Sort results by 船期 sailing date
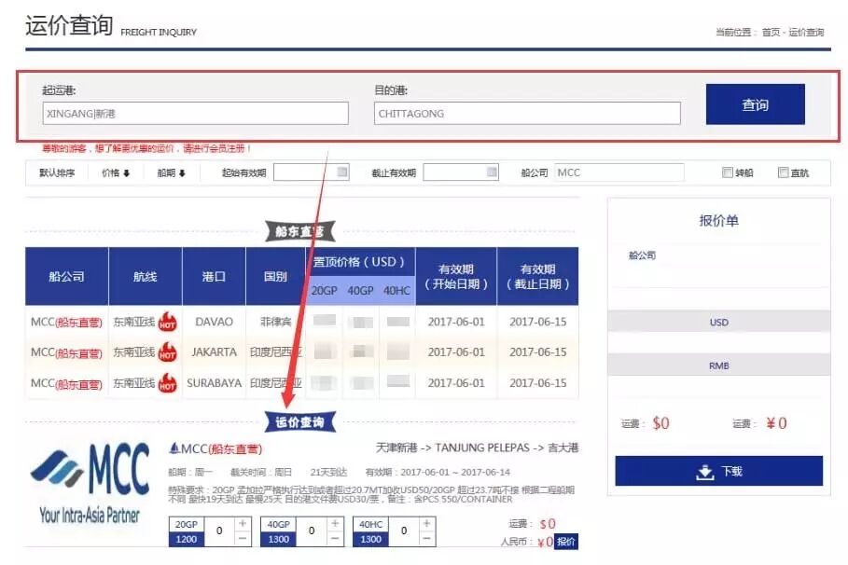848x565 pixels. pos(171,173)
